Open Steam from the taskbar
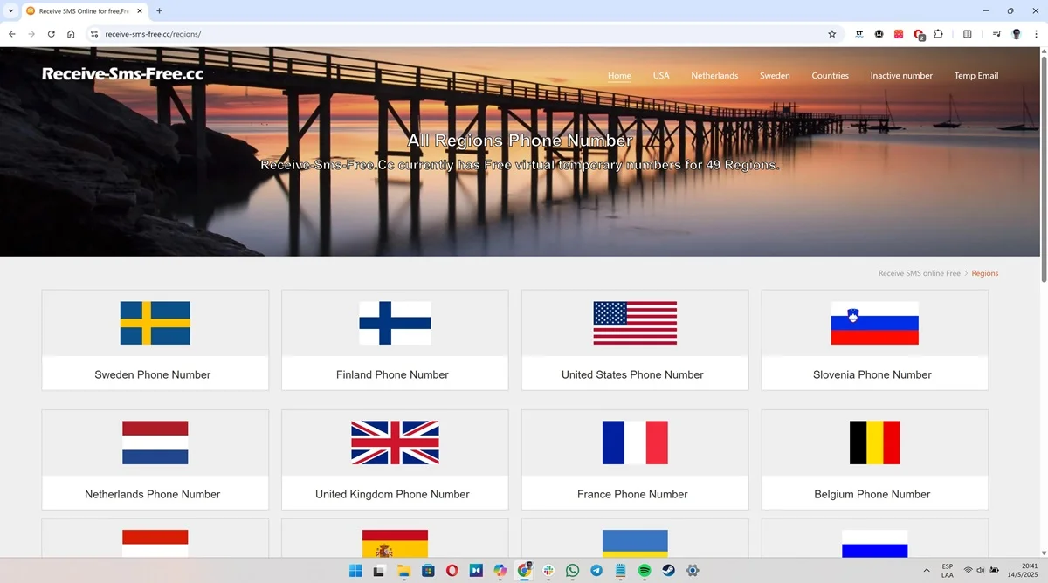Viewport: 1048px width, 583px height. pos(668,570)
